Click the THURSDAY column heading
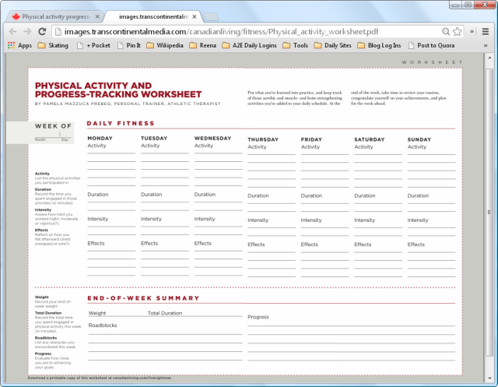The image size is (498, 387). click(x=263, y=139)
